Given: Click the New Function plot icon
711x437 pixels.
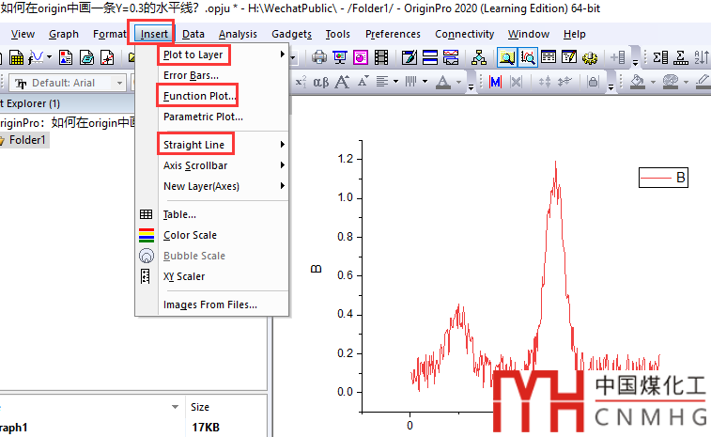Looking at the screenshot, I should (37, 57).
